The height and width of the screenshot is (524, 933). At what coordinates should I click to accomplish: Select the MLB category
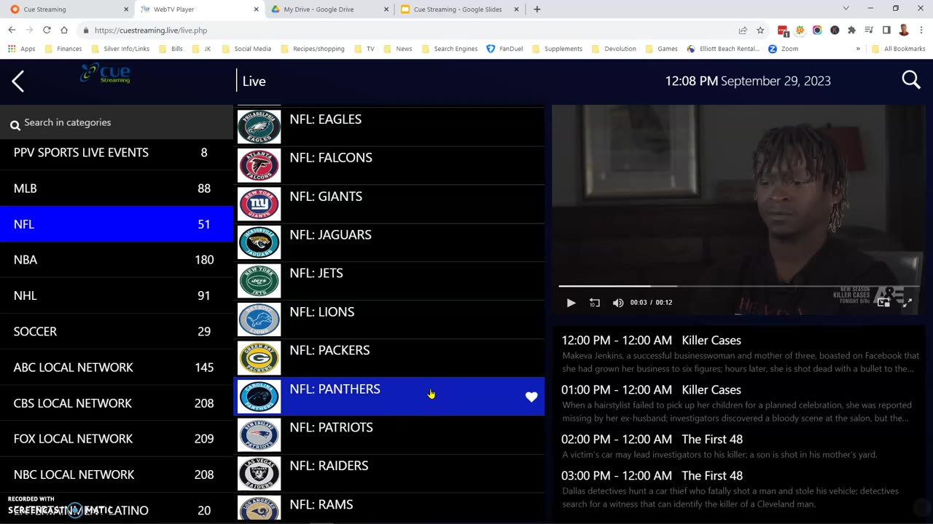point(117,188)
